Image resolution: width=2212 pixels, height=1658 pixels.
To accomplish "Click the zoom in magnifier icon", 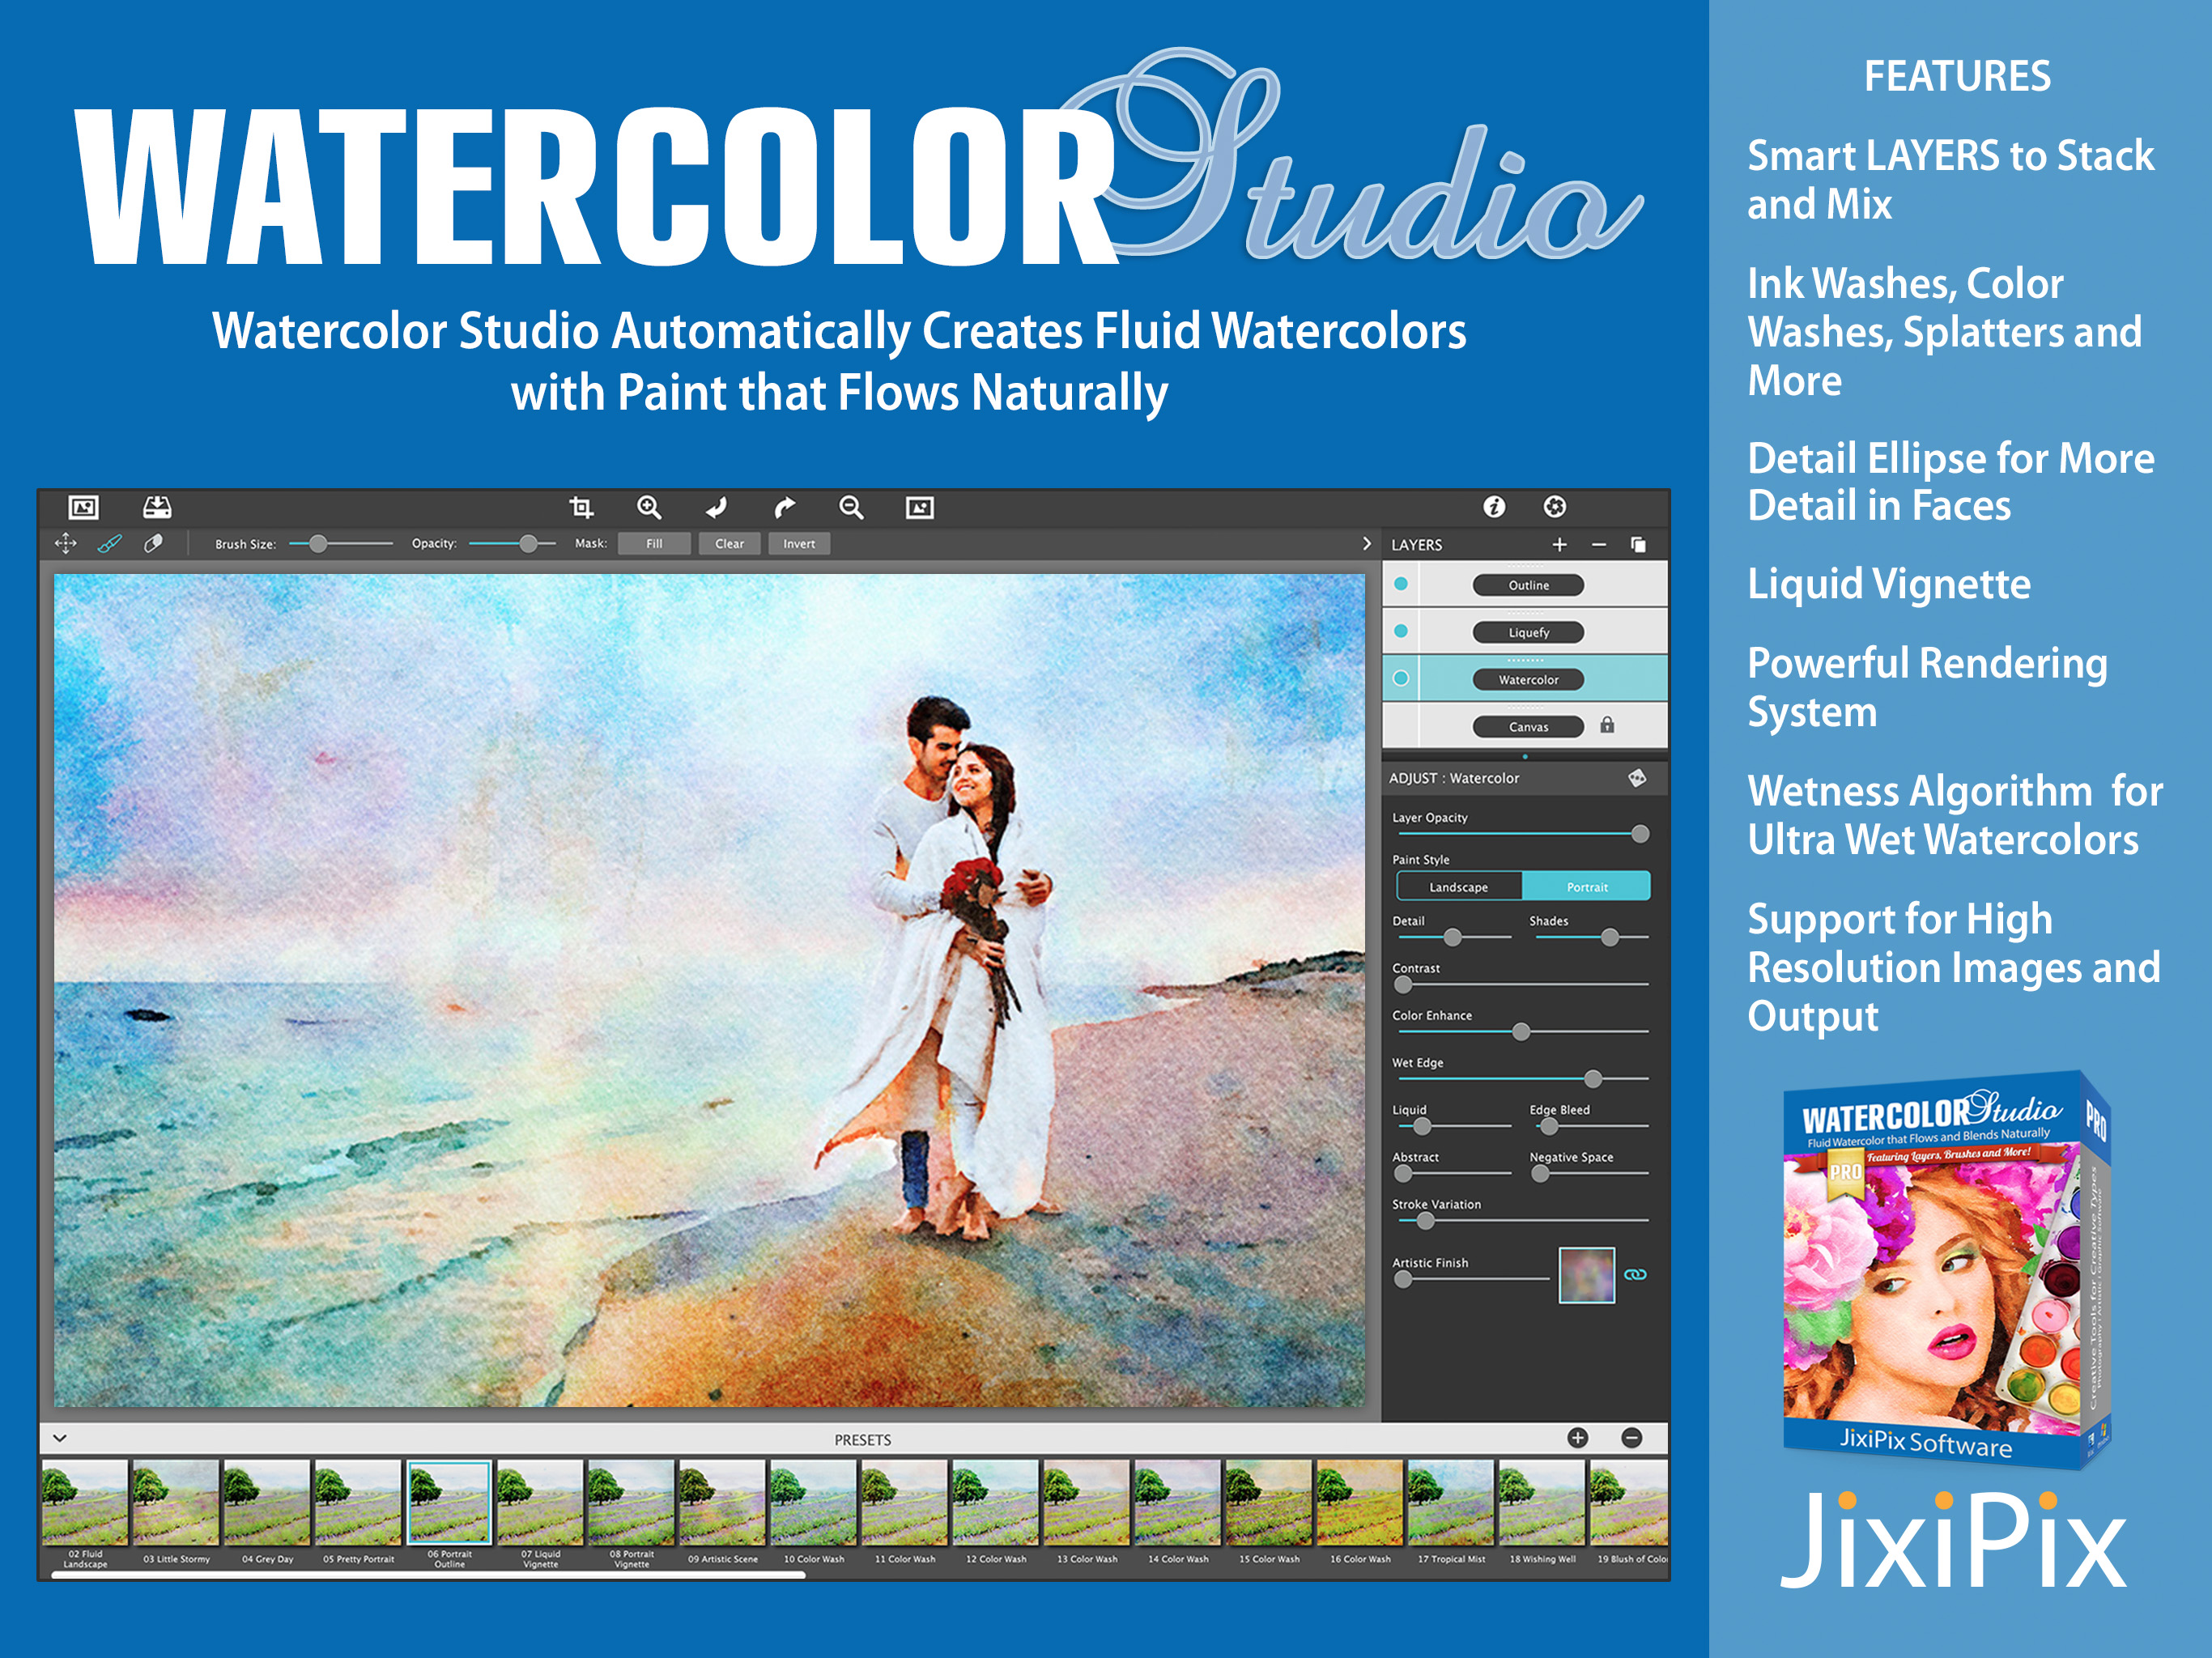I will pyautogui.click(x=649, y=507).
